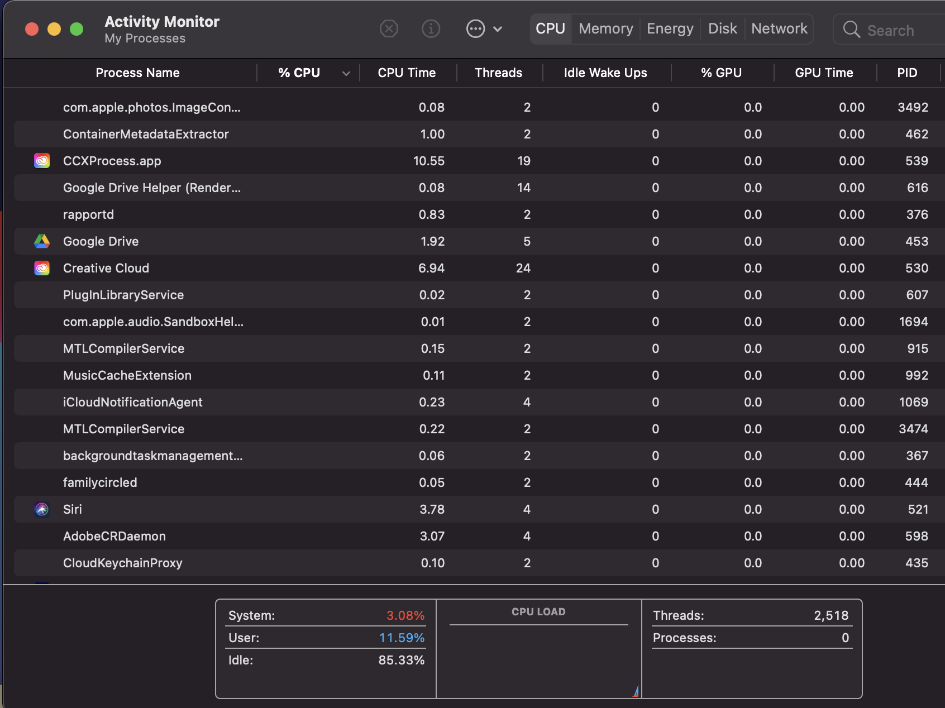Click the Threads total 2,518
The image size is (945, 708).
point(831,615)
